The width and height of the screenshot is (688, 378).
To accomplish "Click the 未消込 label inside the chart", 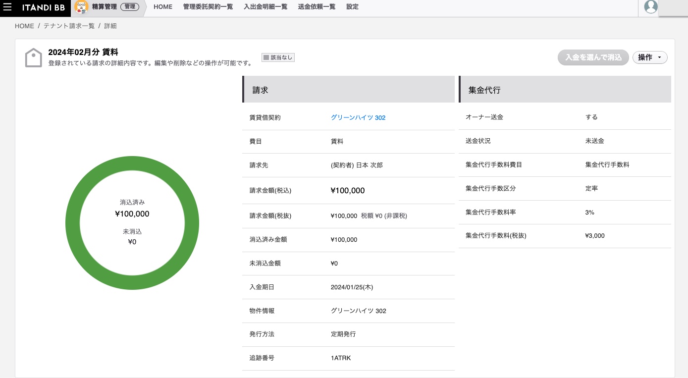I will pyautogui.click(x=132, y=231).
